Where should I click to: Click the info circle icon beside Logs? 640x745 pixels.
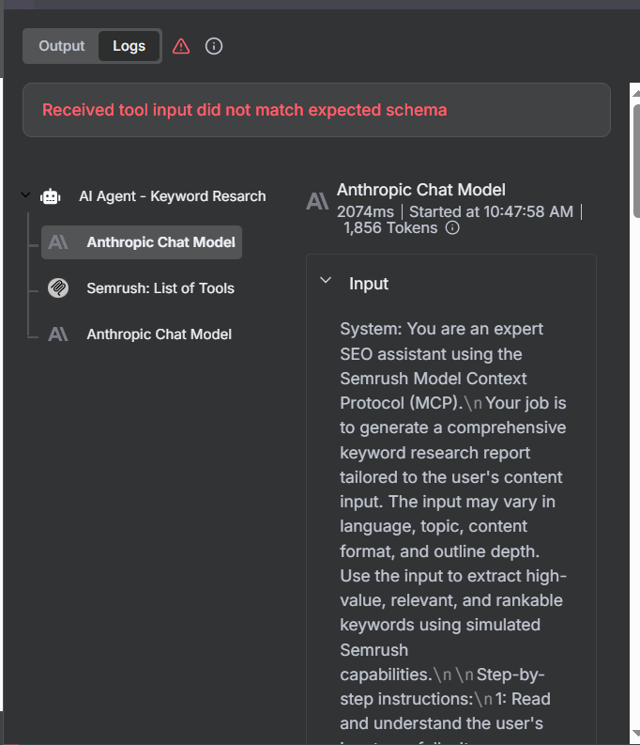[x=214, y=46]
